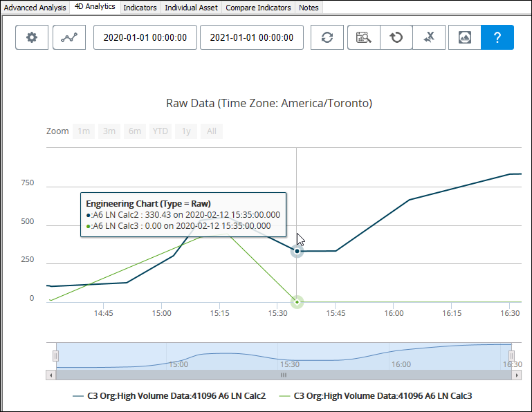The height and width of the screenshot is (412, 532).
Task: Grab the left navigator range handle
Action: click(x=55, y=356)
